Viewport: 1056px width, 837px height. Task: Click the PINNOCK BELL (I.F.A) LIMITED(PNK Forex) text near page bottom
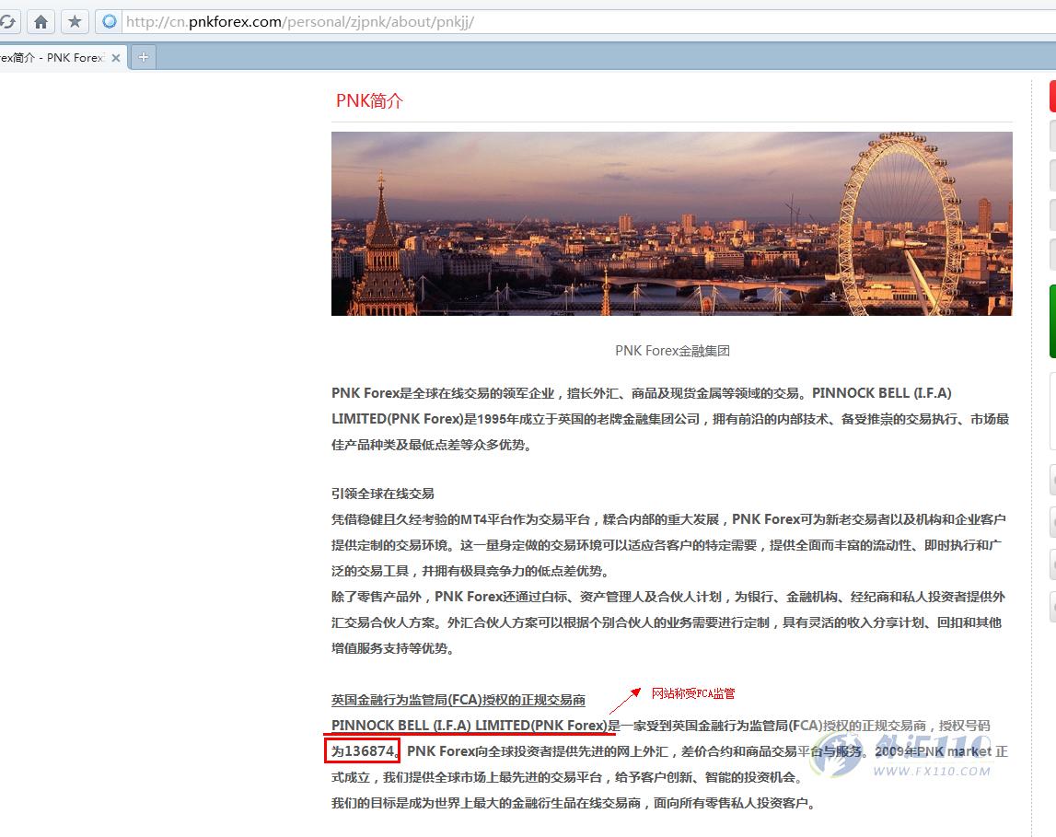point(470,726)
